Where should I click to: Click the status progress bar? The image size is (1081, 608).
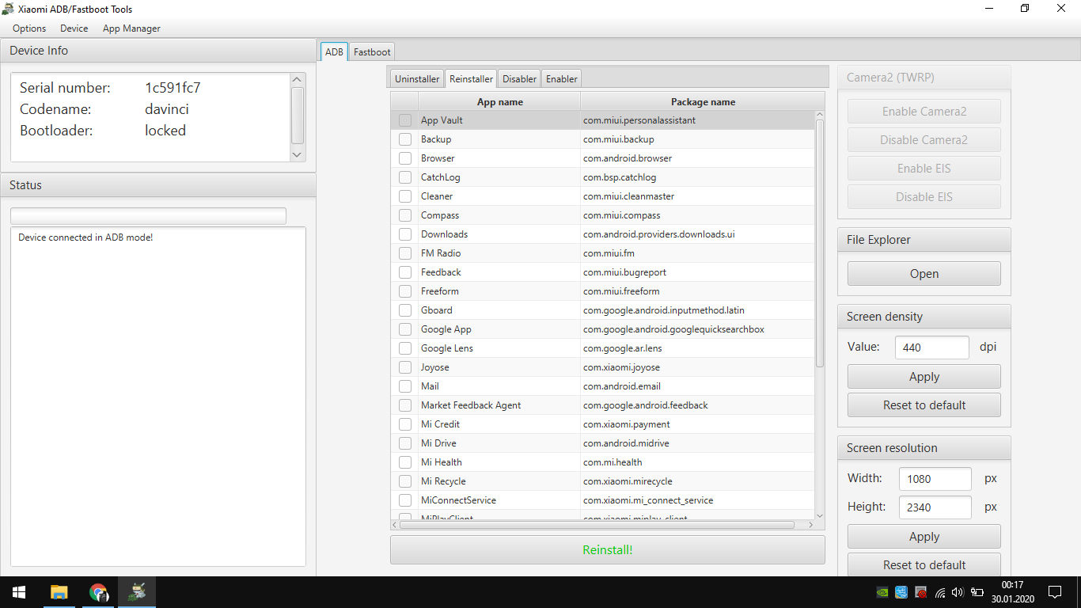[x=148, y=216]
